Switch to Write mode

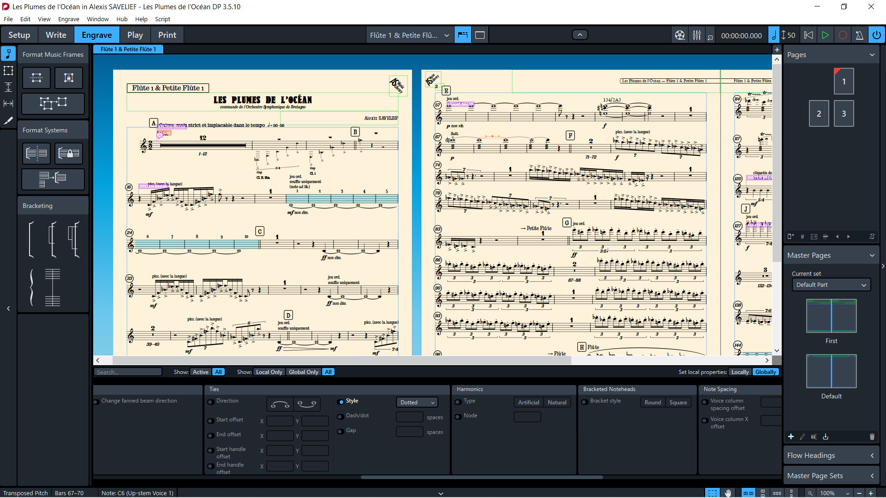point(56,35)
